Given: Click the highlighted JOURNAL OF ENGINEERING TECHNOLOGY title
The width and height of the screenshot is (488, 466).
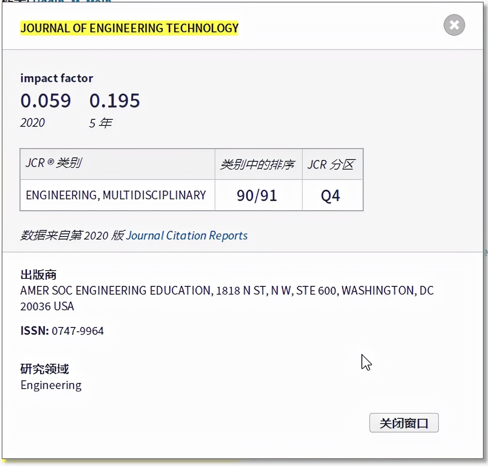Looking at the screenshot, I should coord(129,28).
